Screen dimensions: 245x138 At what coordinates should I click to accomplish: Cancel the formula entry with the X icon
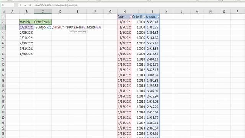(20, 5)
